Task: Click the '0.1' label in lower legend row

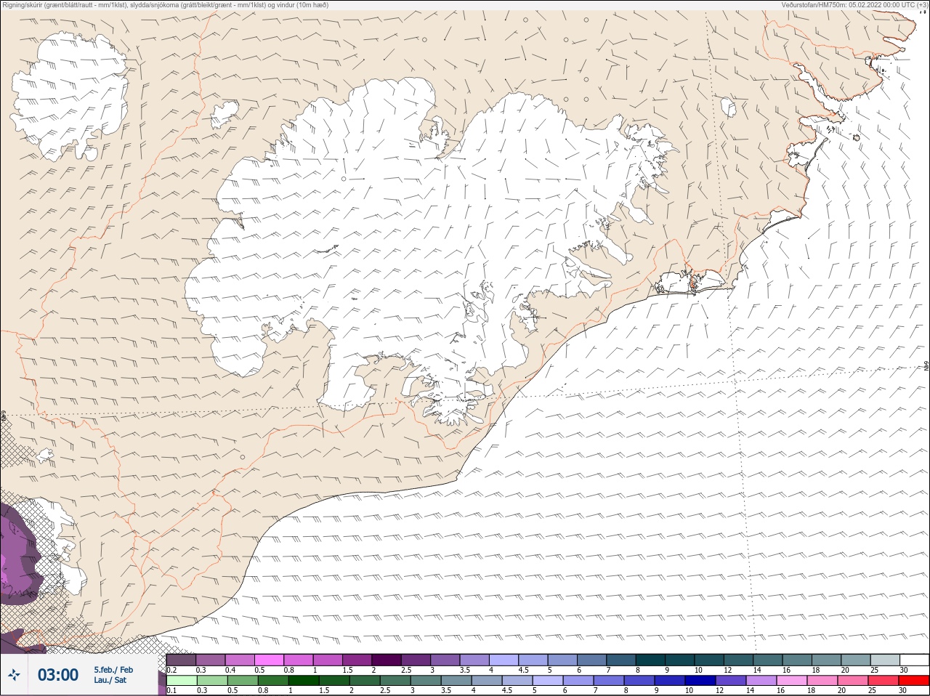Action: [x=171, y=690]
